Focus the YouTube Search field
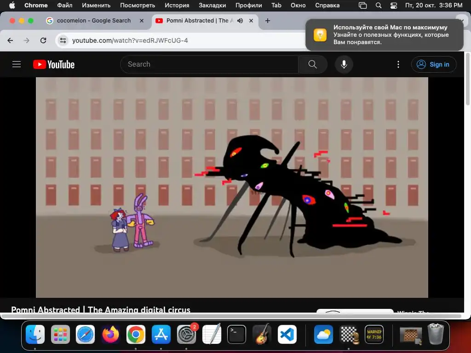The width and height of the screenshot is (471, 353). pyautogui.click(x=209, y=64)
